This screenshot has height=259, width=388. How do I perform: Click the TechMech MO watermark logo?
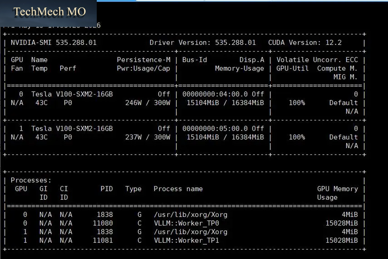49,12
